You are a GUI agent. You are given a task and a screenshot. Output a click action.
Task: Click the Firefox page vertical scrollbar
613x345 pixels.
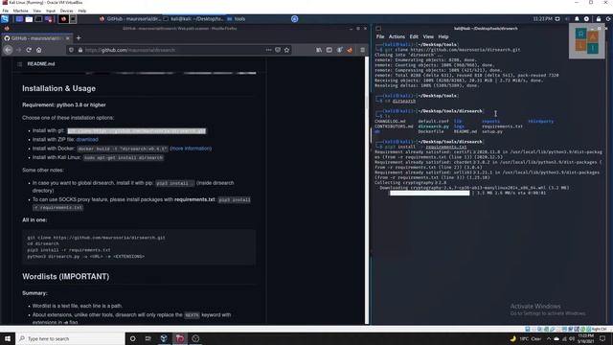coord(367,190)
